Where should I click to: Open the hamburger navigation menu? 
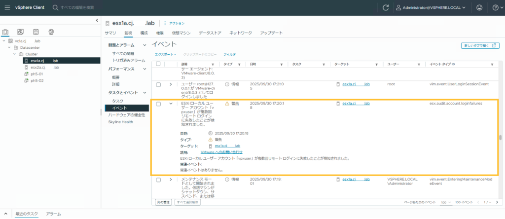coord(7,8)
